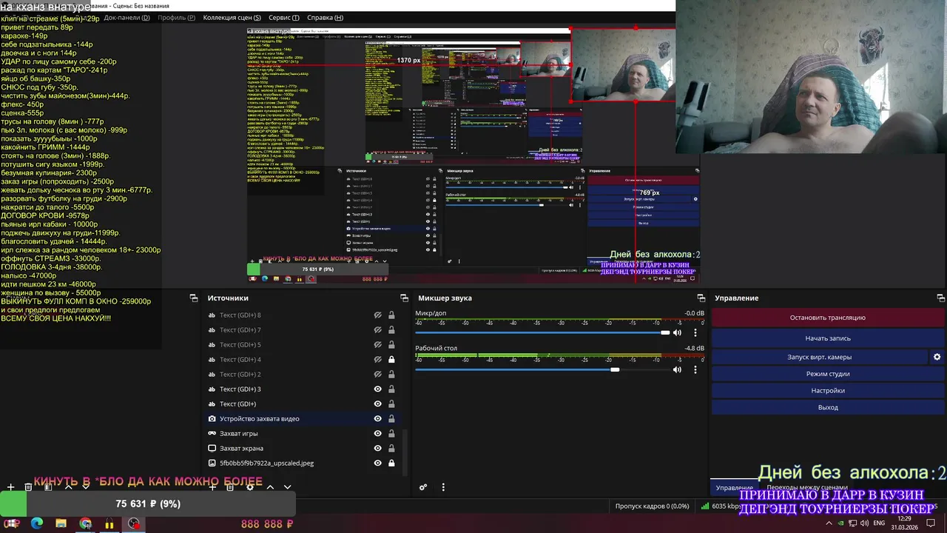
Task: Open the Рабочий стол three-dot options menu
Action: coord(695,369)
